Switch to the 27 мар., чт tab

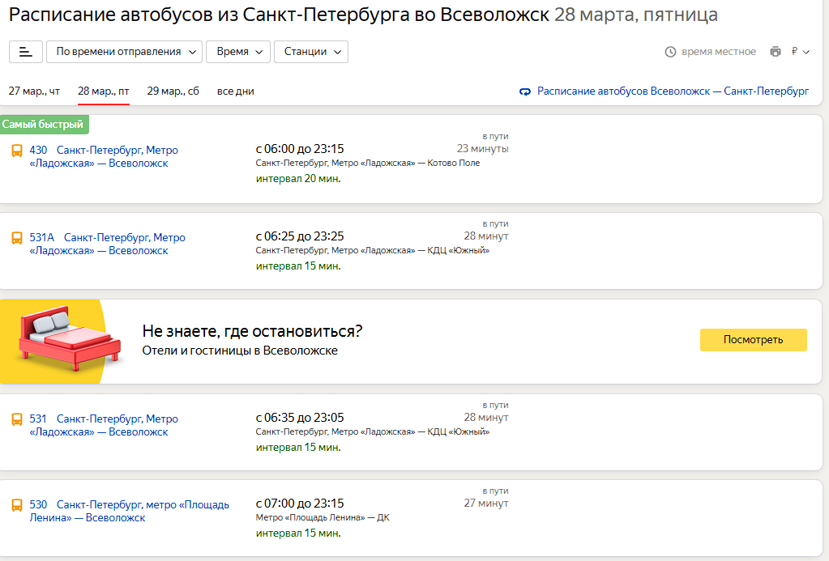coord(34,91)
